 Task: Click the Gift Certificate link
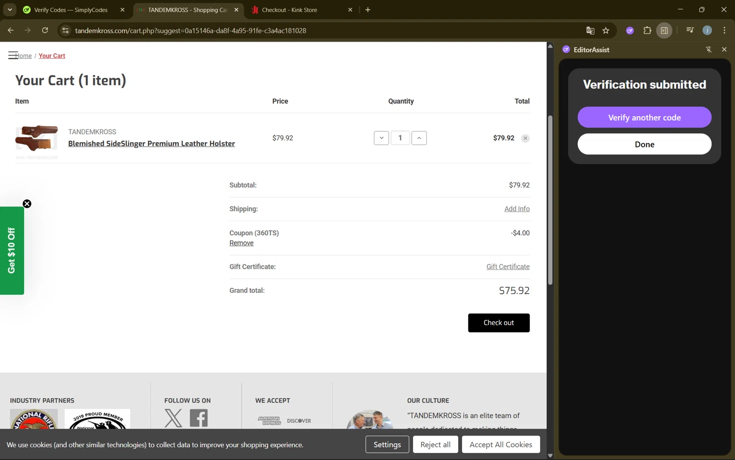pos(508,267)
